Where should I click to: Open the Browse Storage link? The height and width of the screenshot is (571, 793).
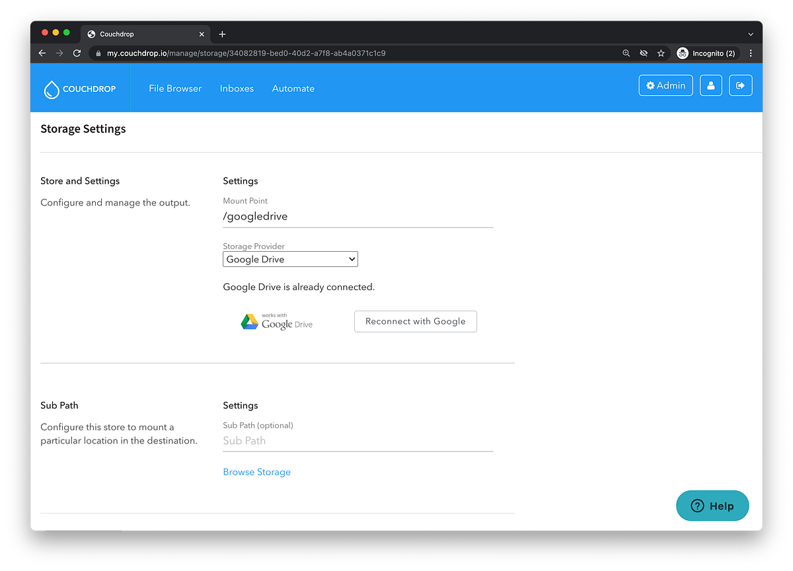(x=256, y=472)
